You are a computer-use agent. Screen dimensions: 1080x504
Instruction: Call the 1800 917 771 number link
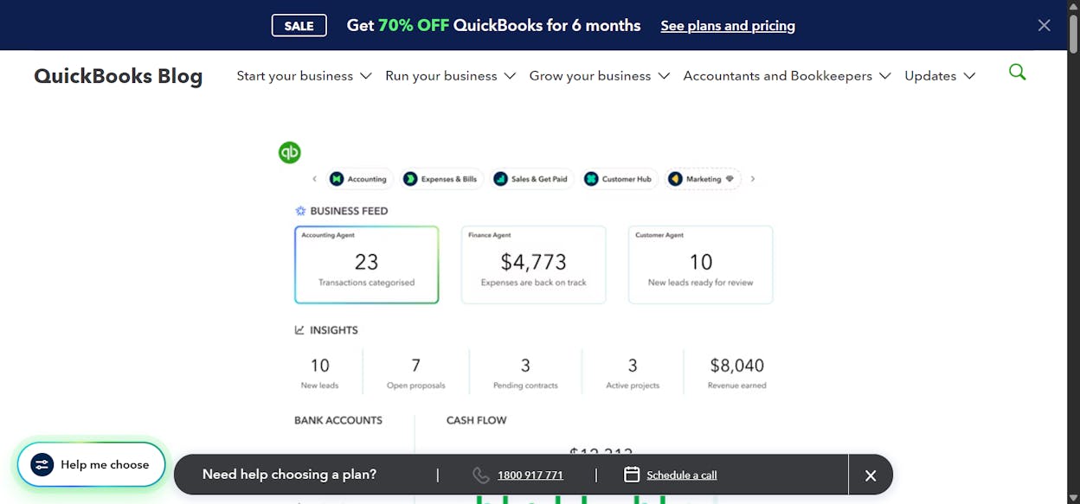click(x=530, y=475)
